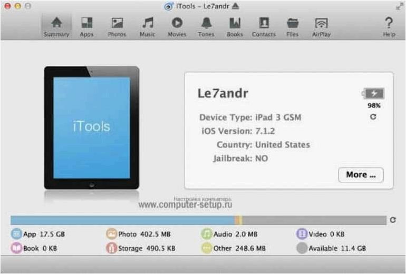Click the iPad device image

point(92,128)
